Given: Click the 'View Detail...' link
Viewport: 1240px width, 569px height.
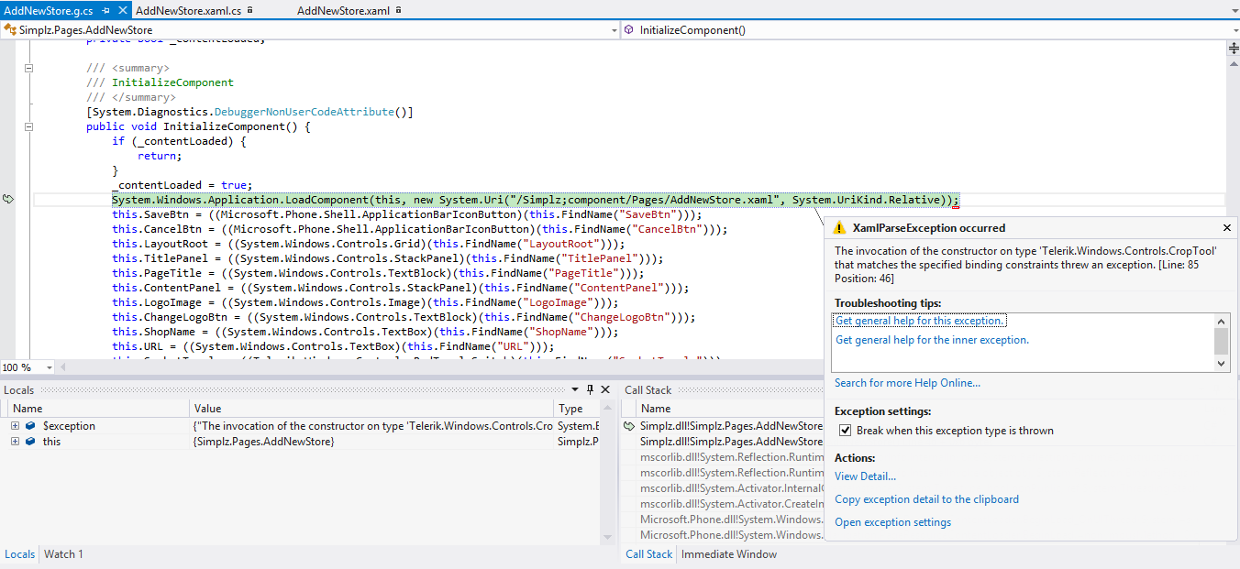Looking at the screenshot, I should click(865, 476).
